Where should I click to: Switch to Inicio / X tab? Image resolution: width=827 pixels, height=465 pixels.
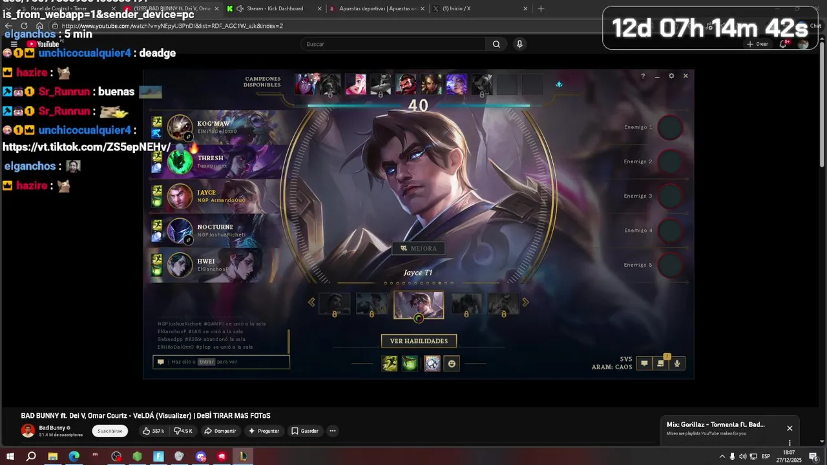pos(480,8)
